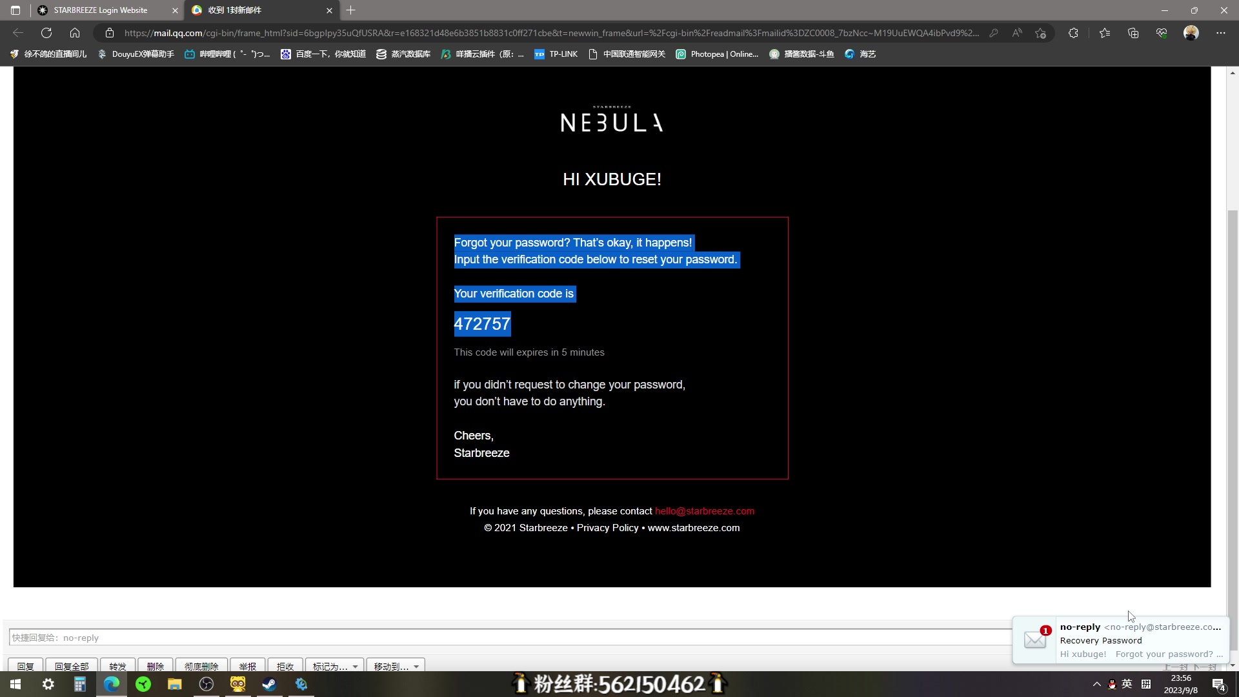1239x697 pixels.
Task: Open OBS Studio from taskbar
Action: coord(206,684)
